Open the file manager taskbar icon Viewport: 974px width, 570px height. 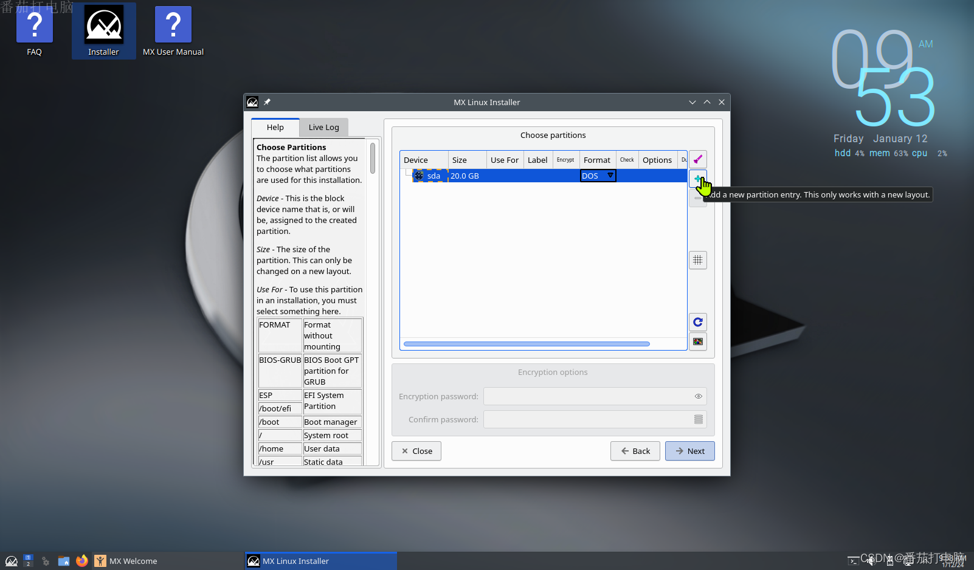point(63,561)
